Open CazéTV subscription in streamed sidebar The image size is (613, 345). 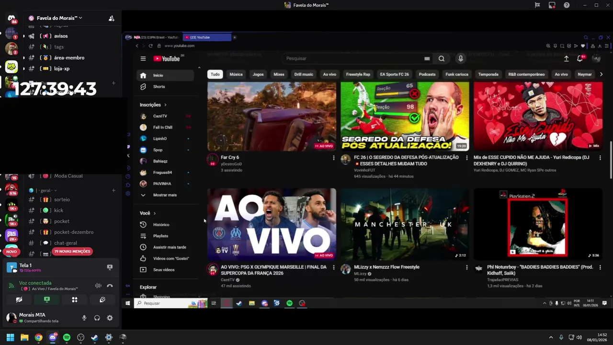tap(160, 116)
